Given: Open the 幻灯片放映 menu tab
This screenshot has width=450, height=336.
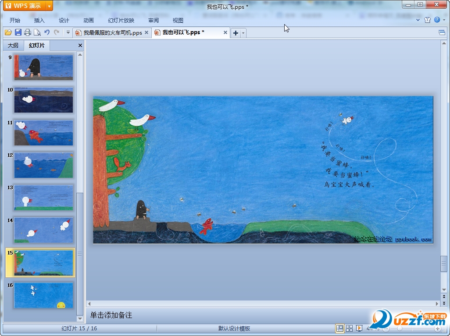Looking at the screenshot, I should [x=121, y=20].
